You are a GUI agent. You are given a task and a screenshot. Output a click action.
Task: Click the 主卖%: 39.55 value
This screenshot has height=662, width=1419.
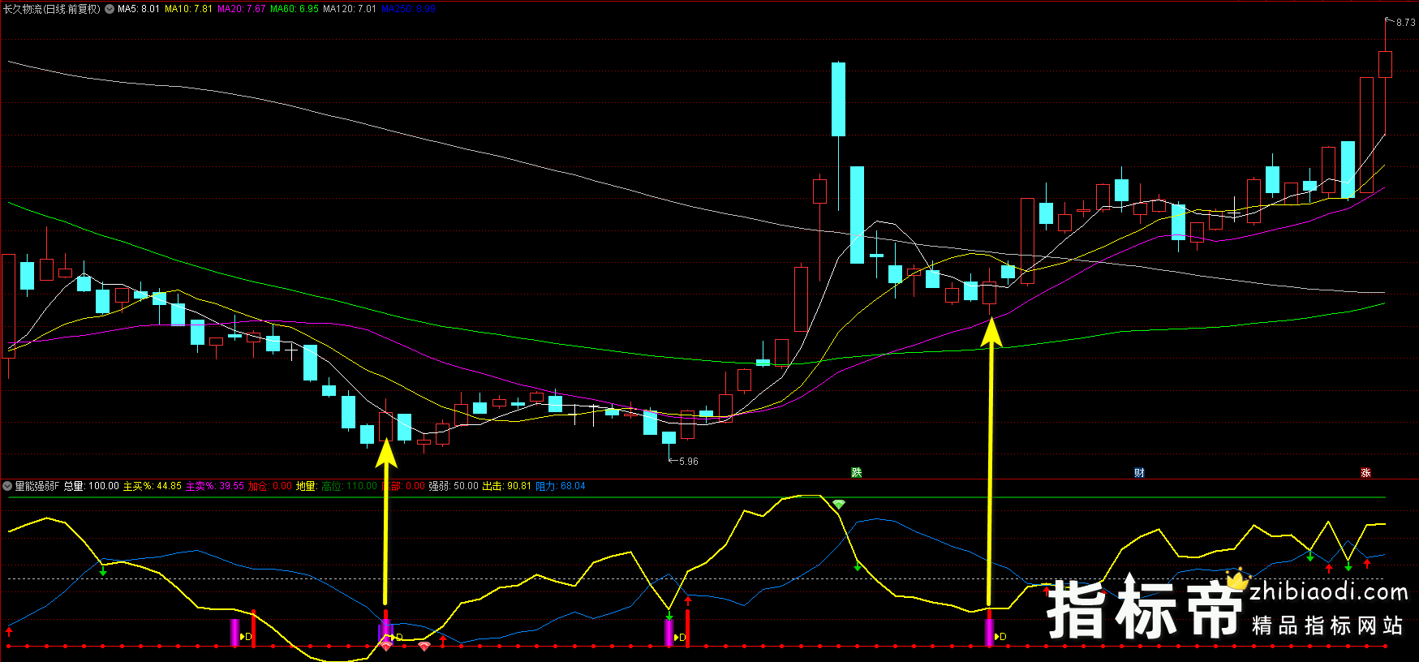coord(215,486)
